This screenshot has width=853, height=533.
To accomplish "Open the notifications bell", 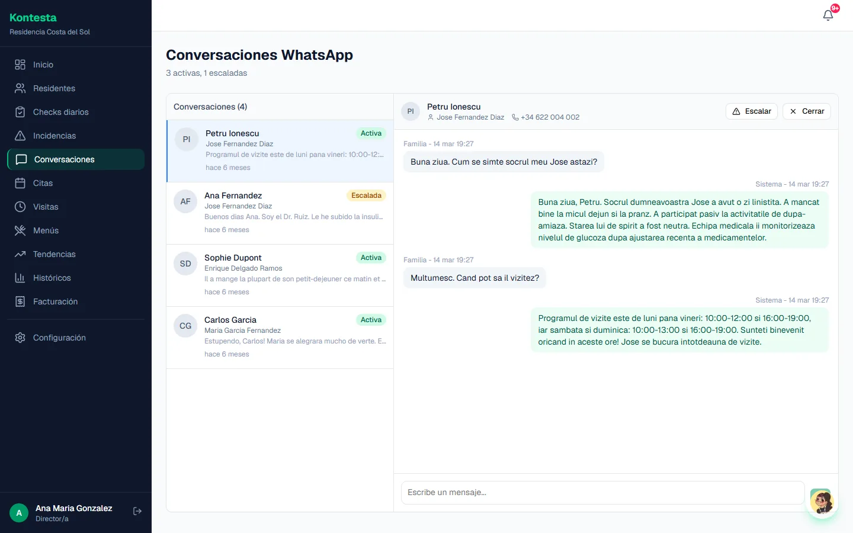I will point(828,15).
